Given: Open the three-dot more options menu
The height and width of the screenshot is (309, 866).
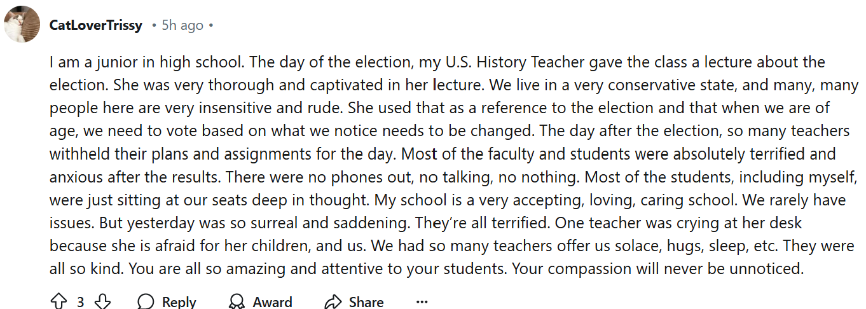Looking at the screenshot, I should click(422, 301).
